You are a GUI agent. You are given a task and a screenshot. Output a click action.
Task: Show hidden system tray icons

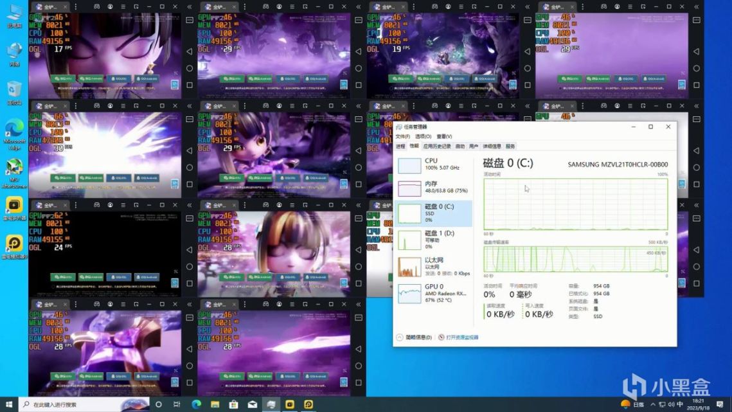coord(653,404)
